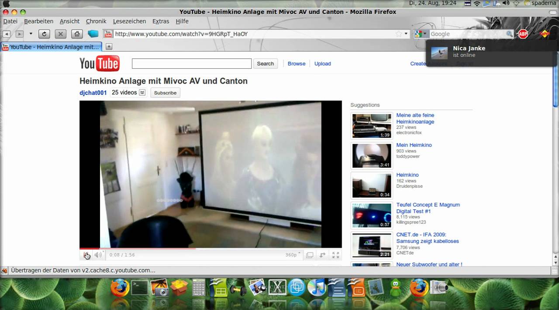Open the Hilfe menu
Screen dimensions: 559x310
tap(182, 21)
